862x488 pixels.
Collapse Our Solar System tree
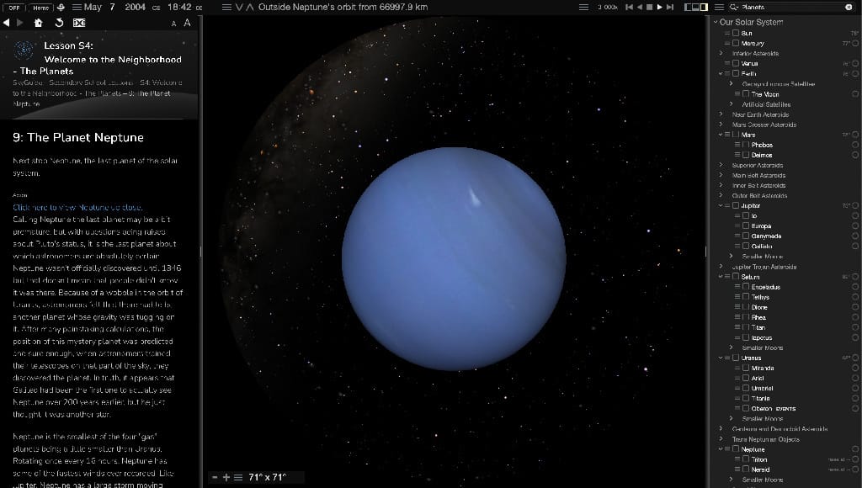[716, 22]
